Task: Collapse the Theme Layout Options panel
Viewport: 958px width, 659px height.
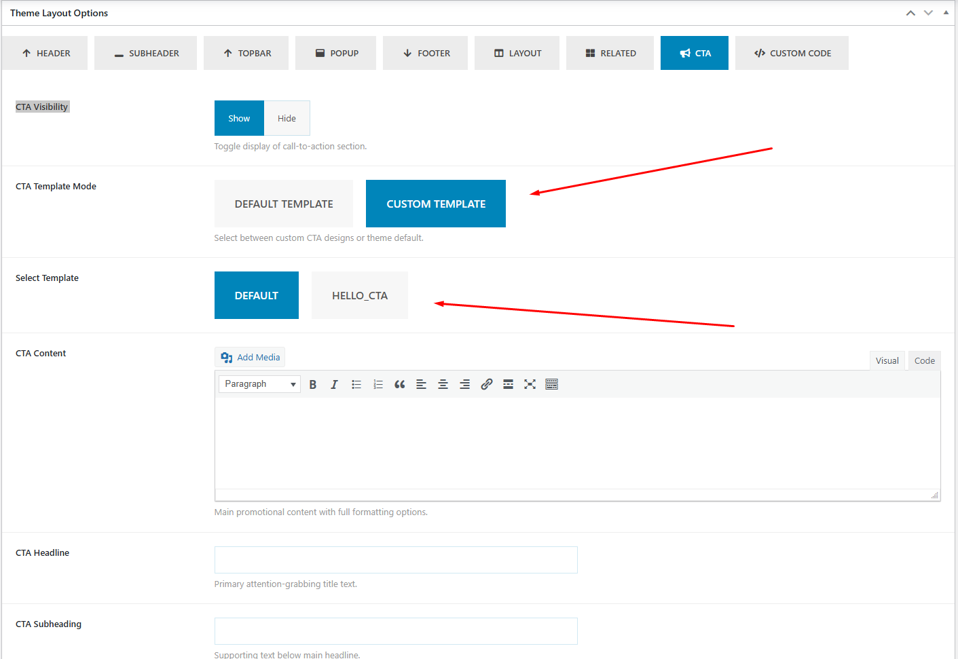Action: pos(946,13)
